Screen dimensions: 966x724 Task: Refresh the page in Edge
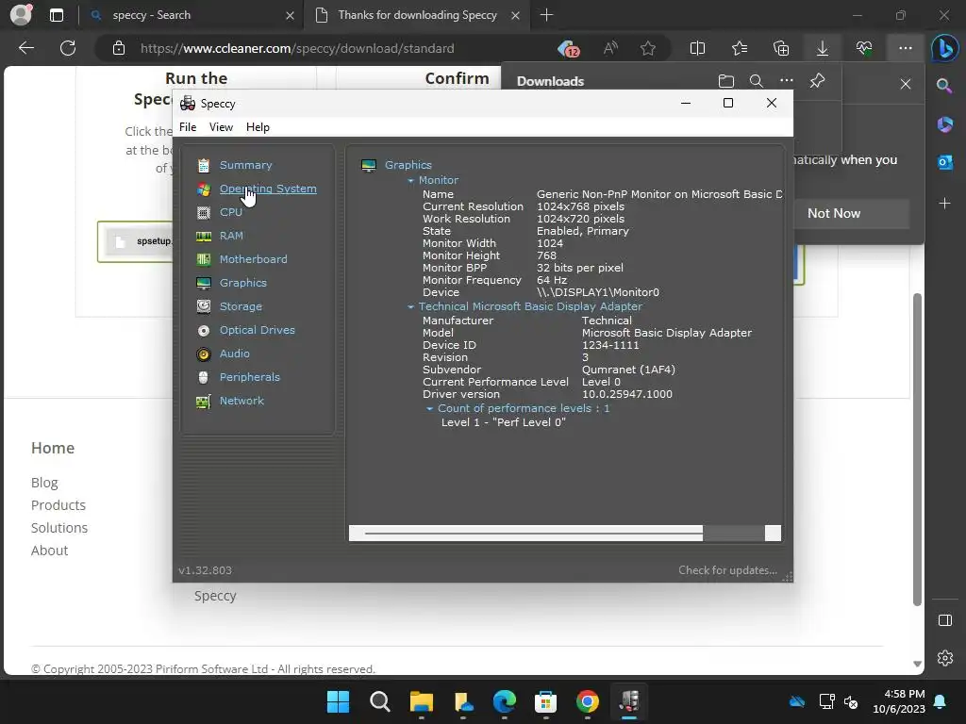(68, 48)
